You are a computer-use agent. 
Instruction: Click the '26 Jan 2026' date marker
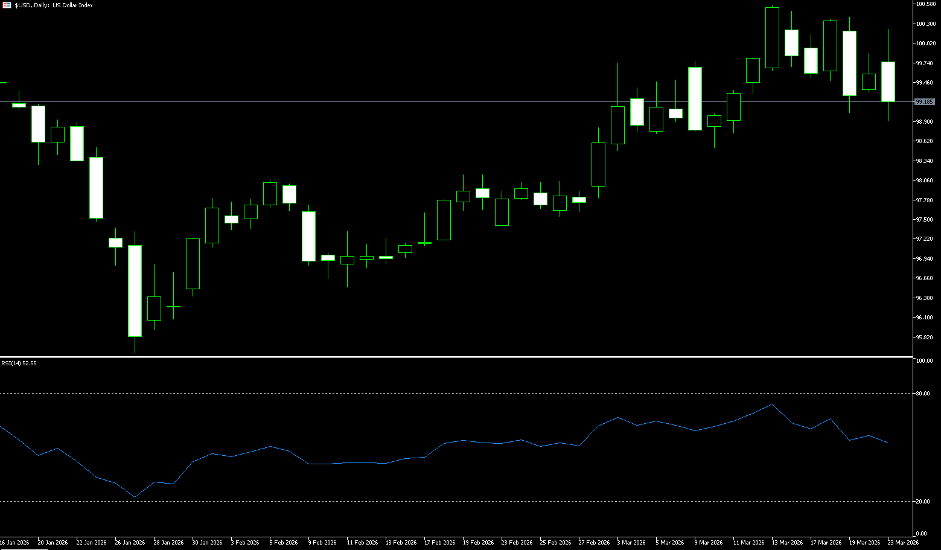click(130, 543)
